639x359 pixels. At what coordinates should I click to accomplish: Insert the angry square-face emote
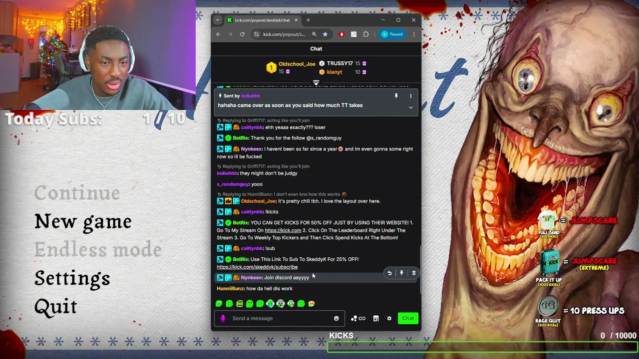tap(240, 303)
